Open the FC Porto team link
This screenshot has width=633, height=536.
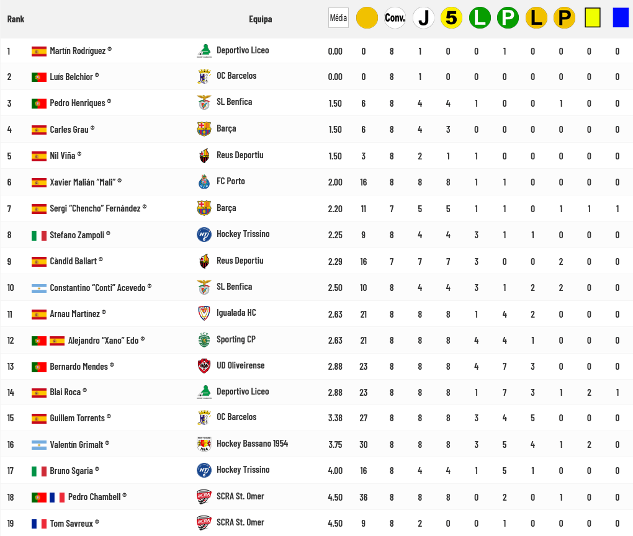230,181
